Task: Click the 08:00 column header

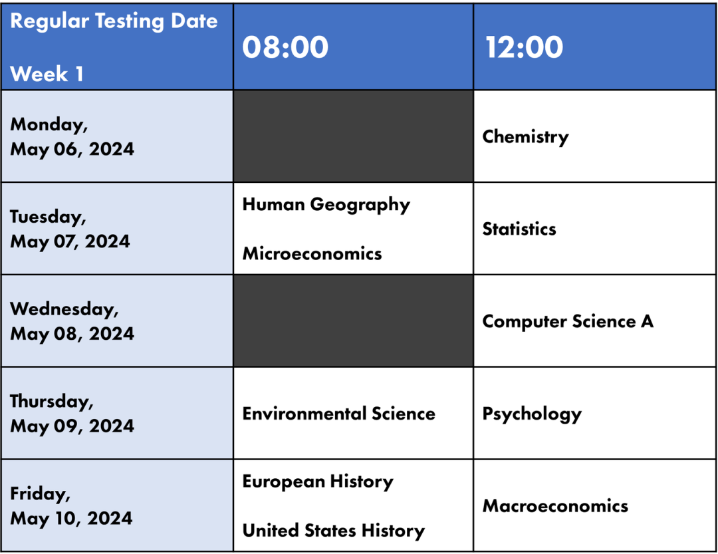Action: (x=285, y=47)
